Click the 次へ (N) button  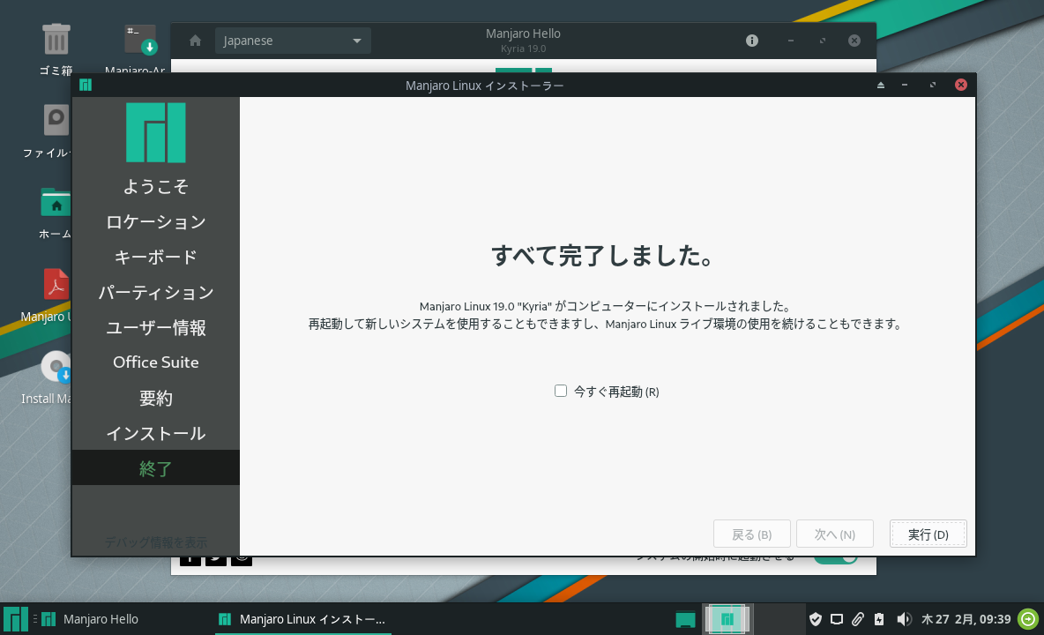834,534
